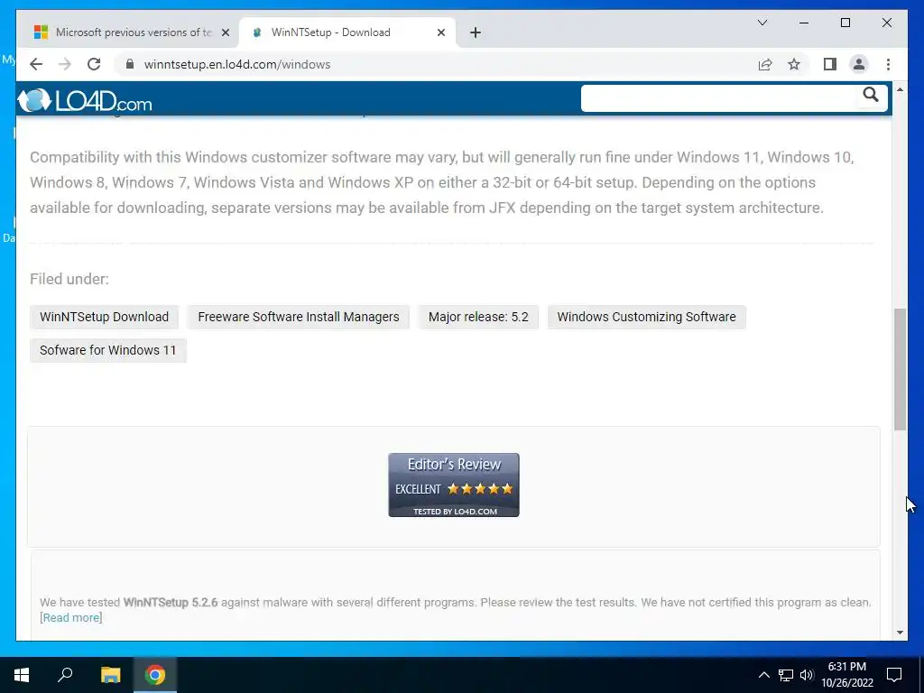Screen dimensions: 924x693
Task: Click the forward navigation arrow
Action: click(65, 64)
